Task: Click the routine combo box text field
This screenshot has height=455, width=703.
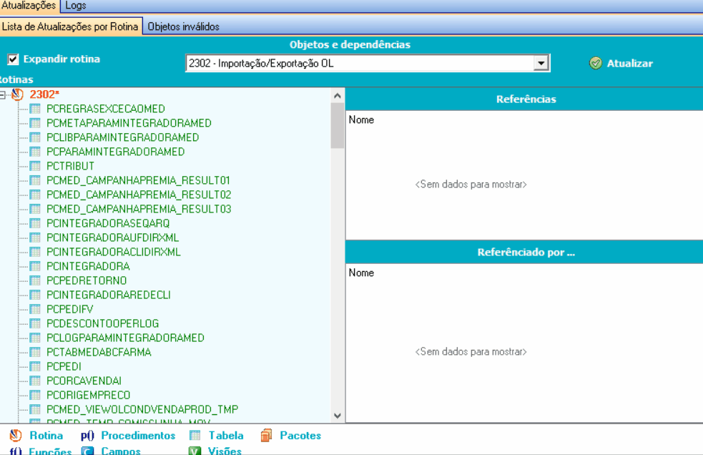Action: (x=360, y=63)
